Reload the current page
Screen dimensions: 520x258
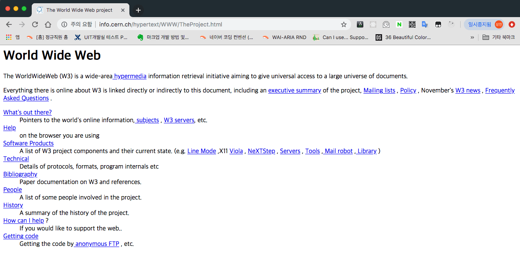coord(35,24)
